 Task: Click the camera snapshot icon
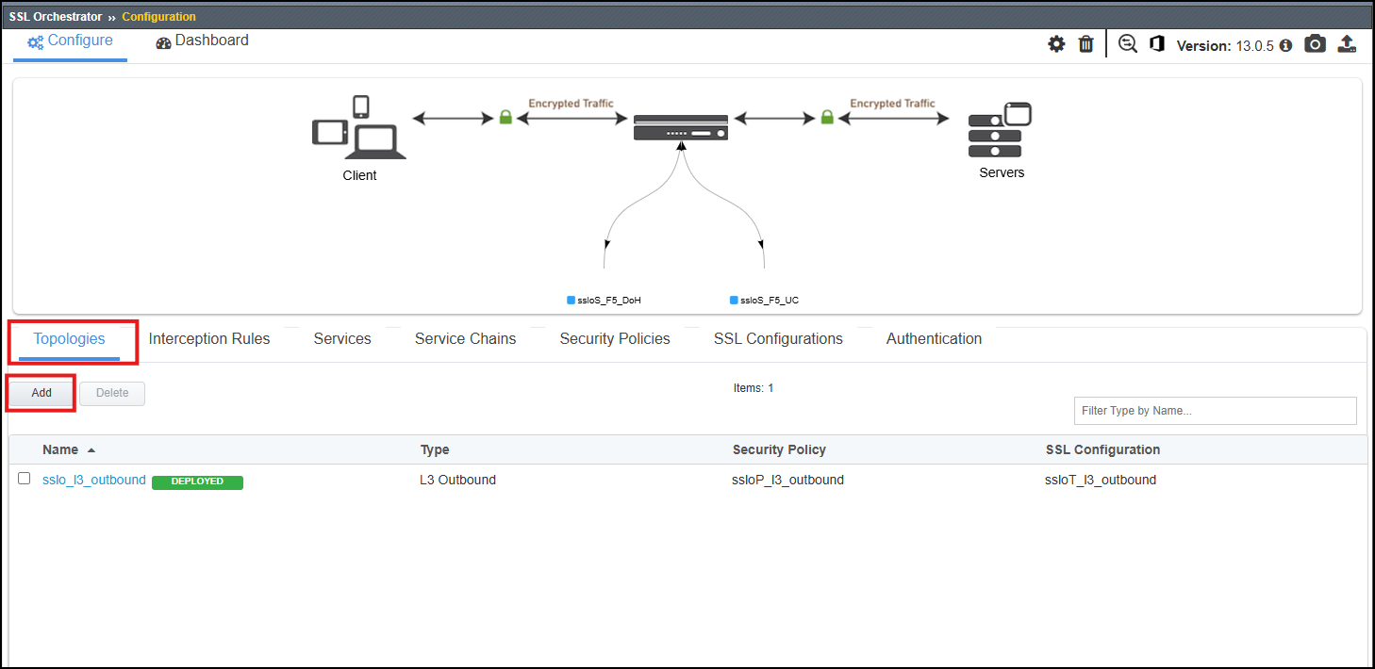pos(1315,44)
